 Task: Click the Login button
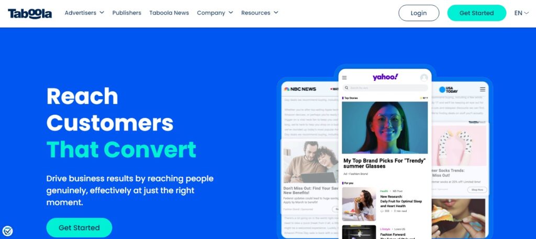pyautogui.click(x=419, y=13)
